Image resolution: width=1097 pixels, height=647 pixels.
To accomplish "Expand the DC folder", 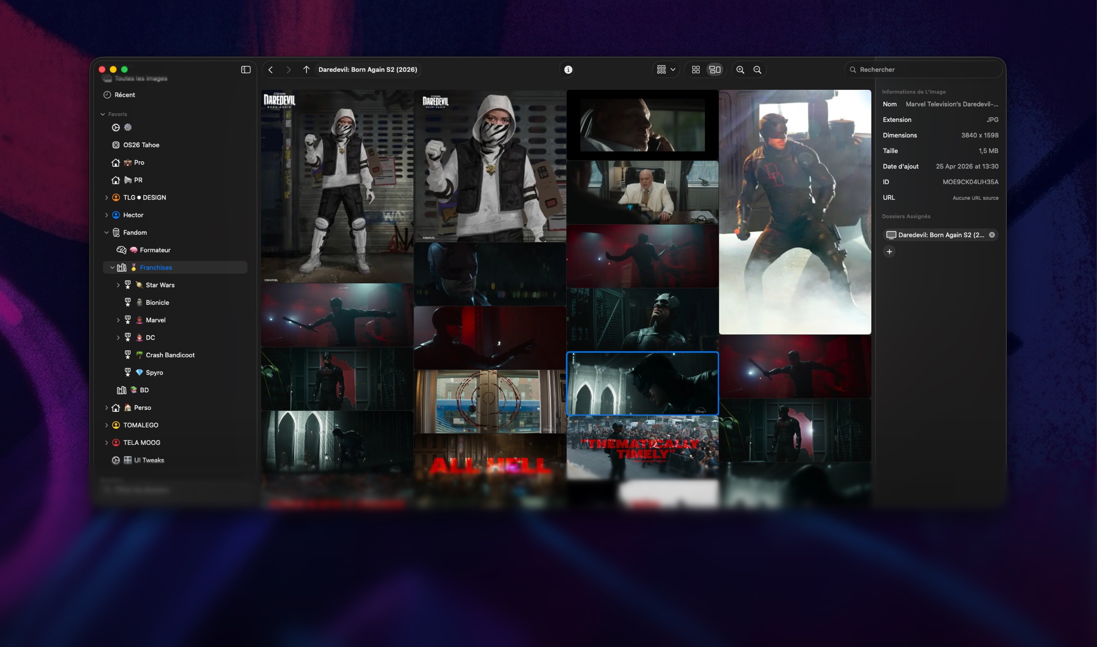I will 118,337.
